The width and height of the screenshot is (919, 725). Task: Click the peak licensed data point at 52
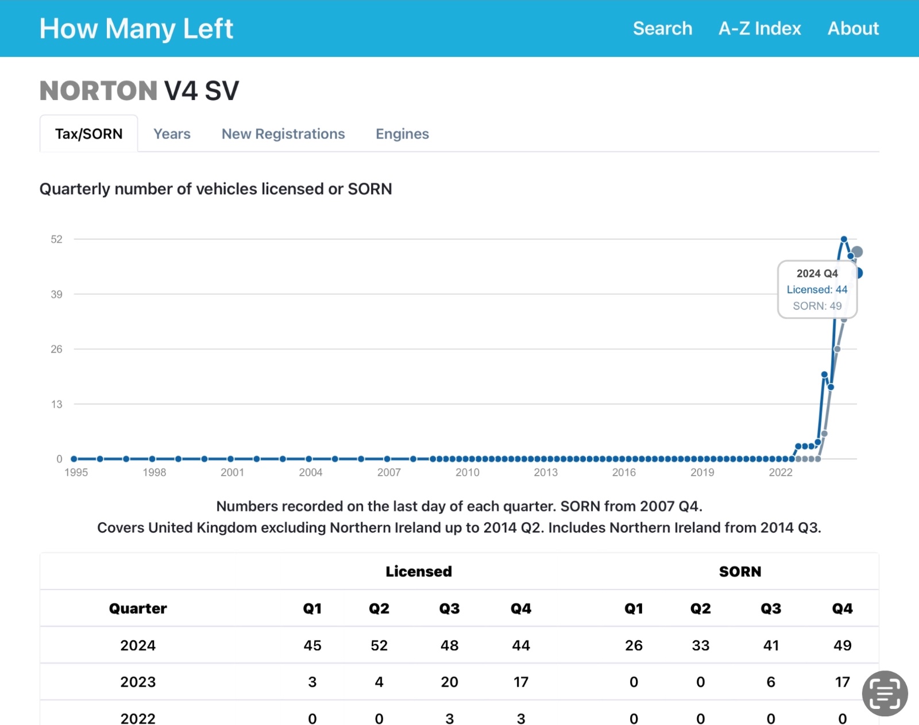[844, 239]
